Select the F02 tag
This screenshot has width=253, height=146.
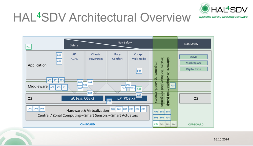(156, 118)
